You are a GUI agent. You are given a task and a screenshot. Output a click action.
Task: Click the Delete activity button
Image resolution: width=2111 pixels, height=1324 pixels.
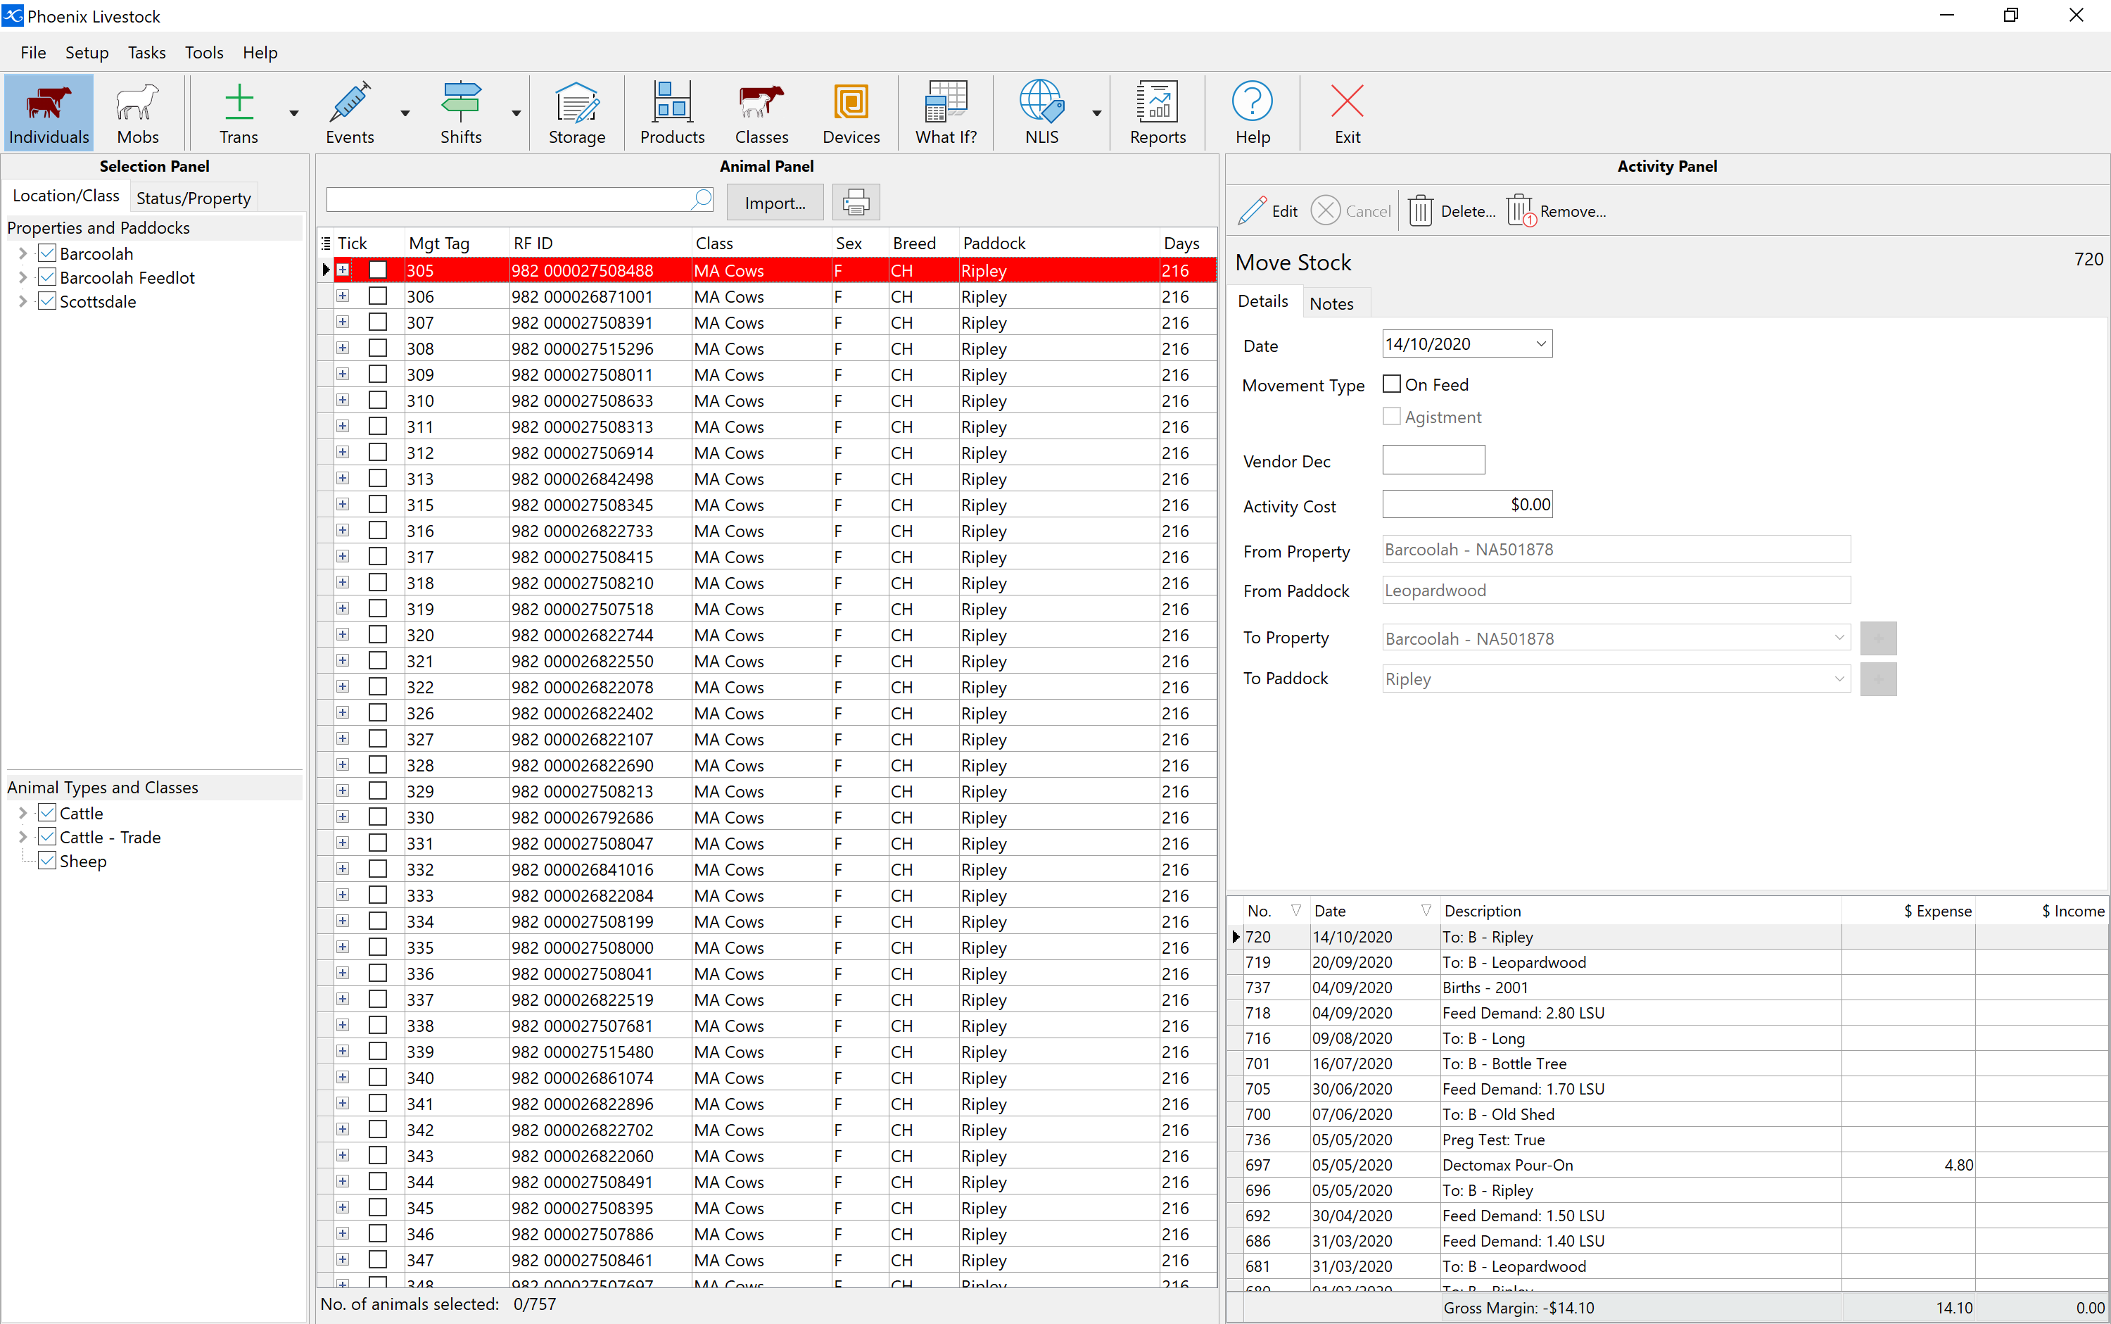pos(1448,209)
